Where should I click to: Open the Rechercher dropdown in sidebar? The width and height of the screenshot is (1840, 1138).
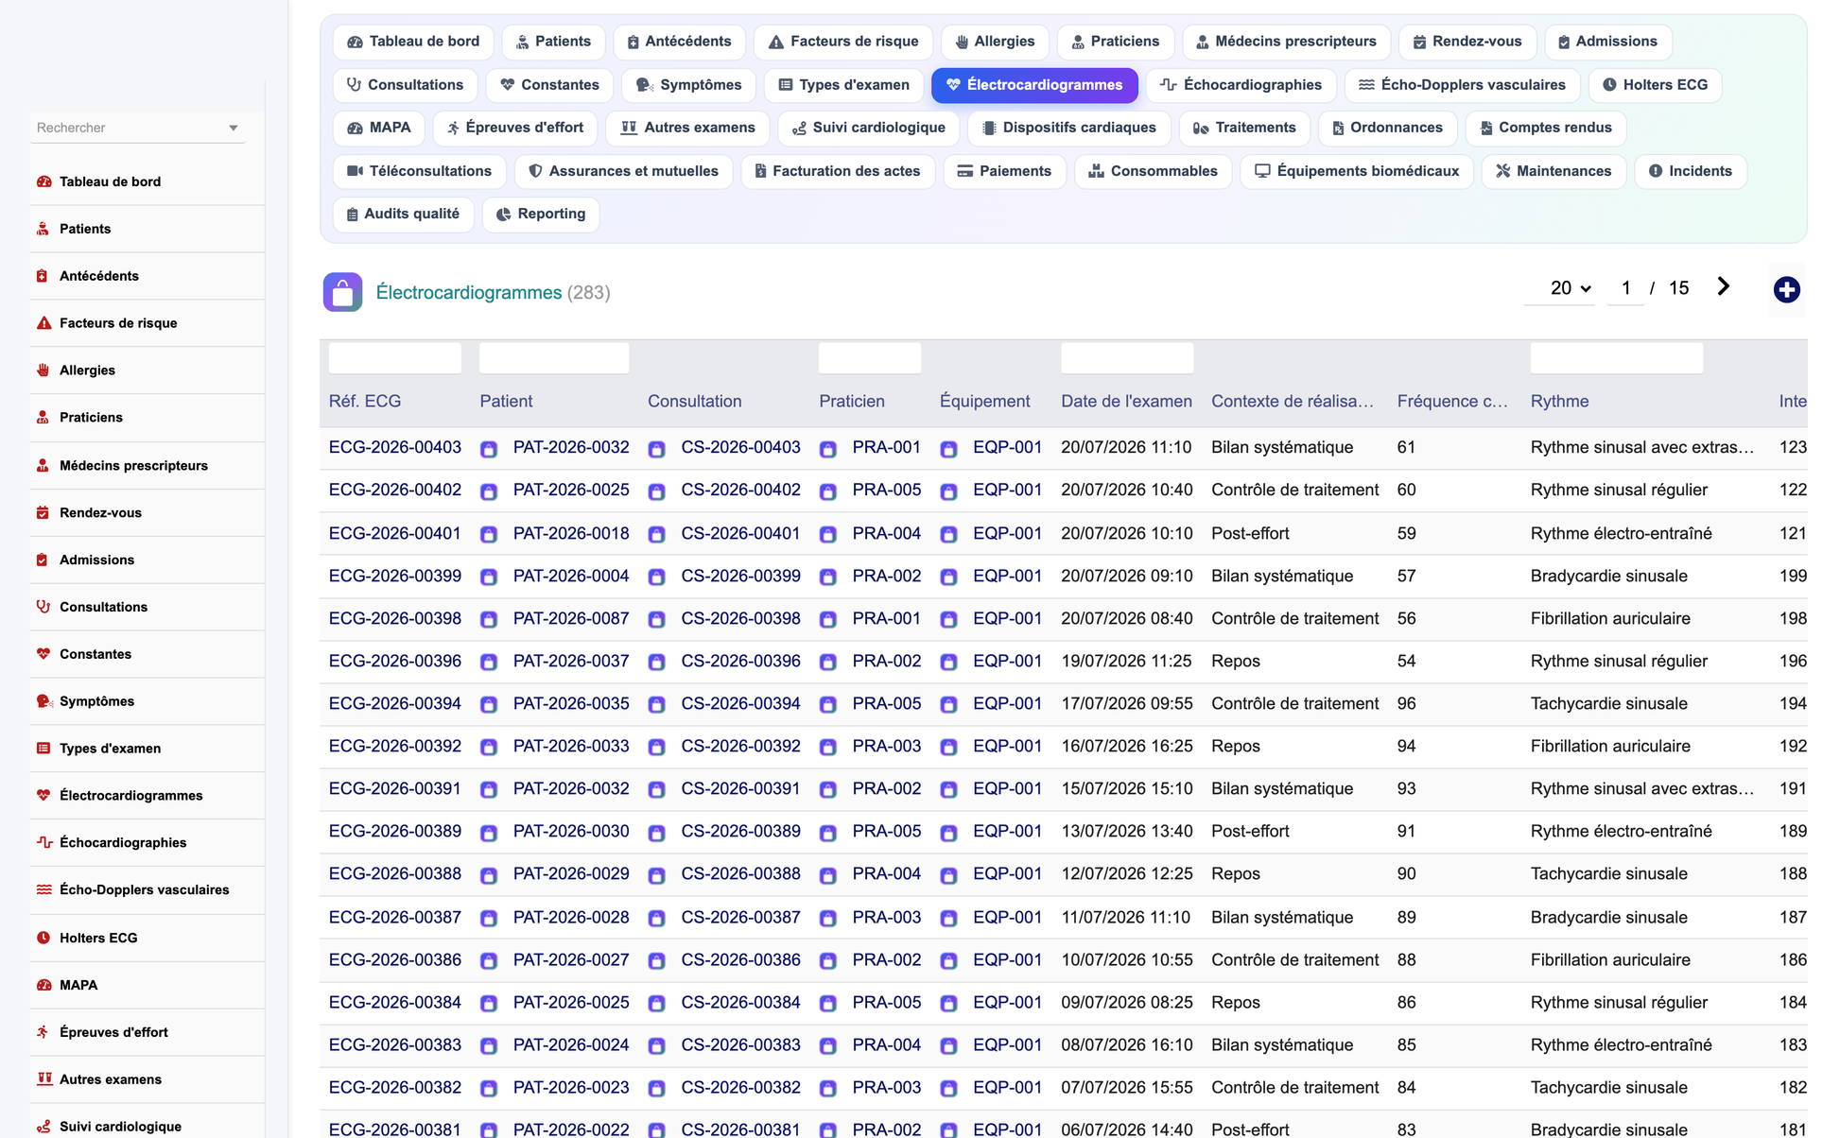[x=138, y=128]
